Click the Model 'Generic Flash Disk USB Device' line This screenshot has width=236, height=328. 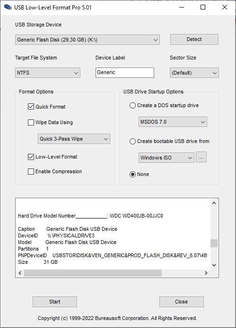click(x=67, y=242)
